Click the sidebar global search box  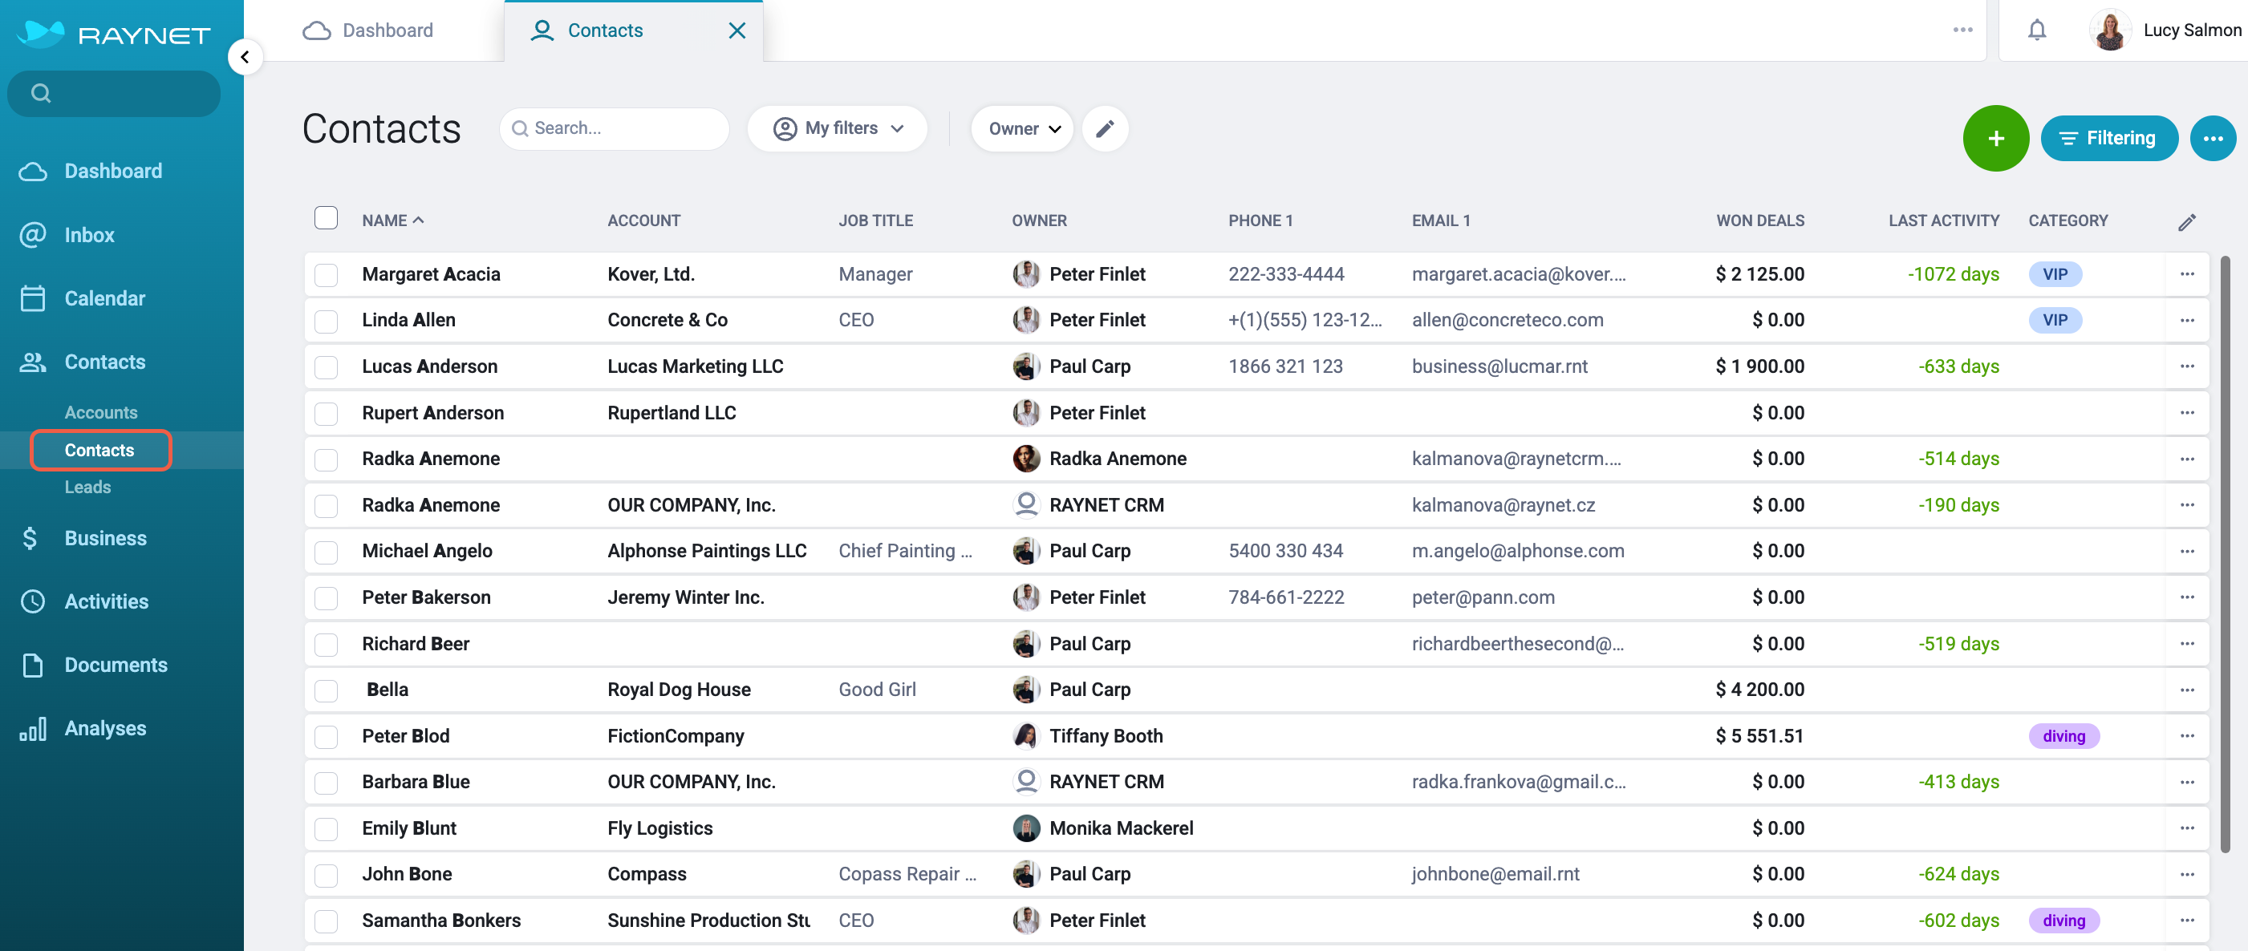(113, 93)
